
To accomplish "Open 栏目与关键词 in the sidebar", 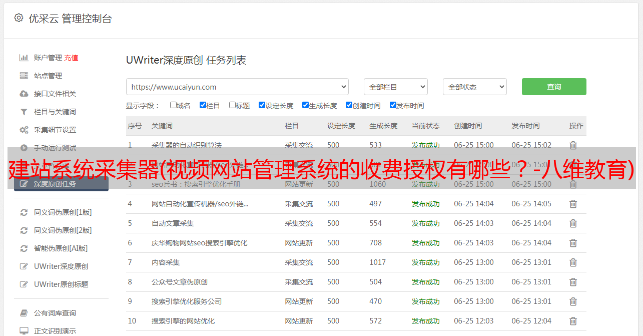I will [55, 112].
